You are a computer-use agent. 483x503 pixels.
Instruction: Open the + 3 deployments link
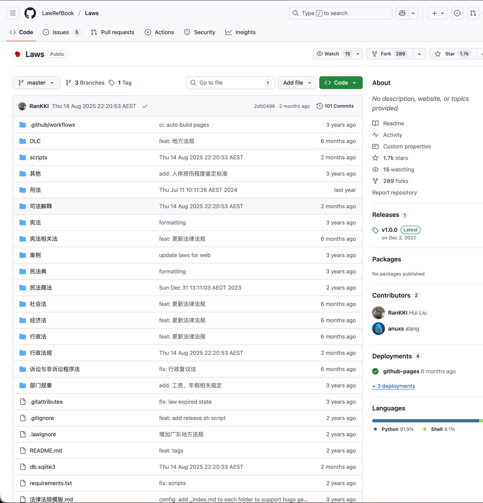(x=393, y=386)
